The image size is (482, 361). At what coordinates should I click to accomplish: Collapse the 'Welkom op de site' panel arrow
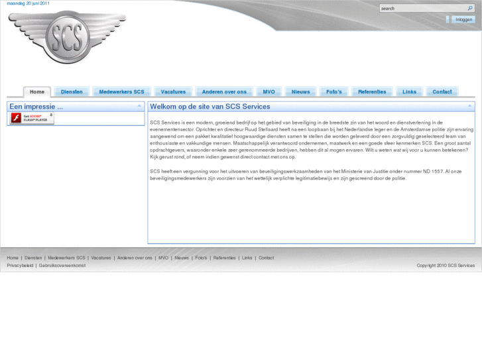469,106
